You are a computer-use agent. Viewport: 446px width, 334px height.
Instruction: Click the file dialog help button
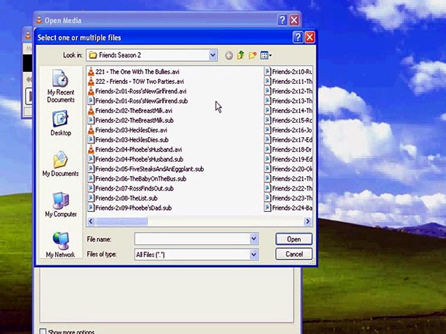[298, 37]
